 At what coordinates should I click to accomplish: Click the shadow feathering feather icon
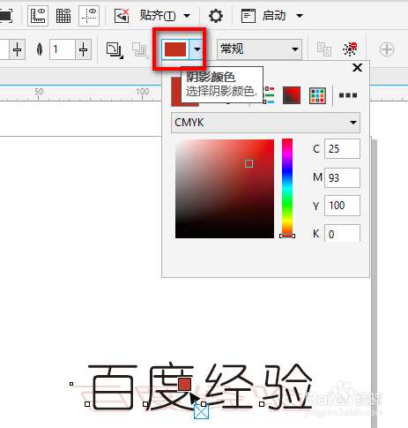[x=40, y=49]
